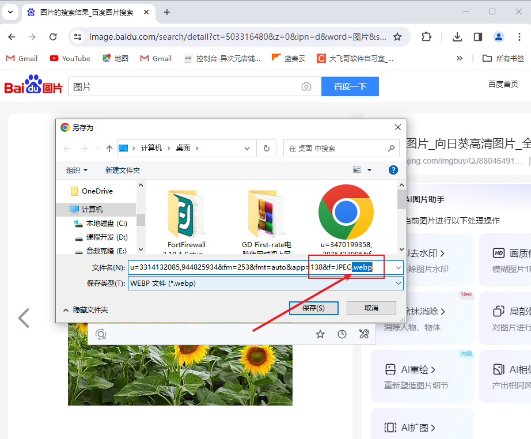Click 计算机 in the dialog path breadcrumb
The width and height of the screenshot is (531, 439).
pyautogui.click(x=151, y=148)
